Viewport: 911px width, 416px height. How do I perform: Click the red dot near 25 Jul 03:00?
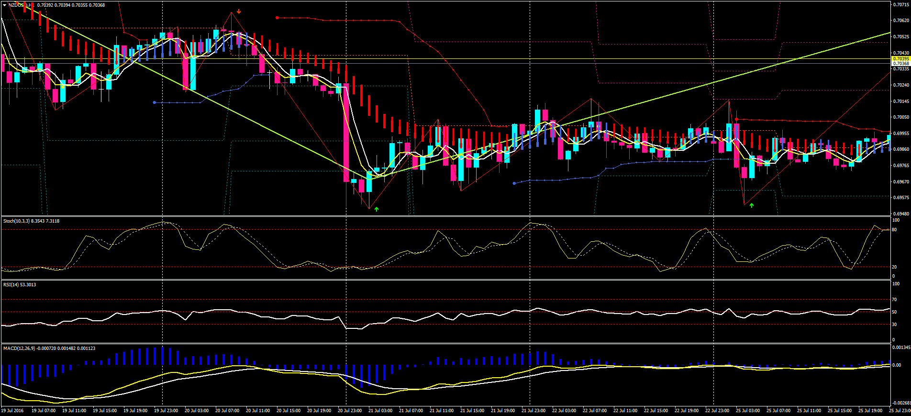click(736, 119)
